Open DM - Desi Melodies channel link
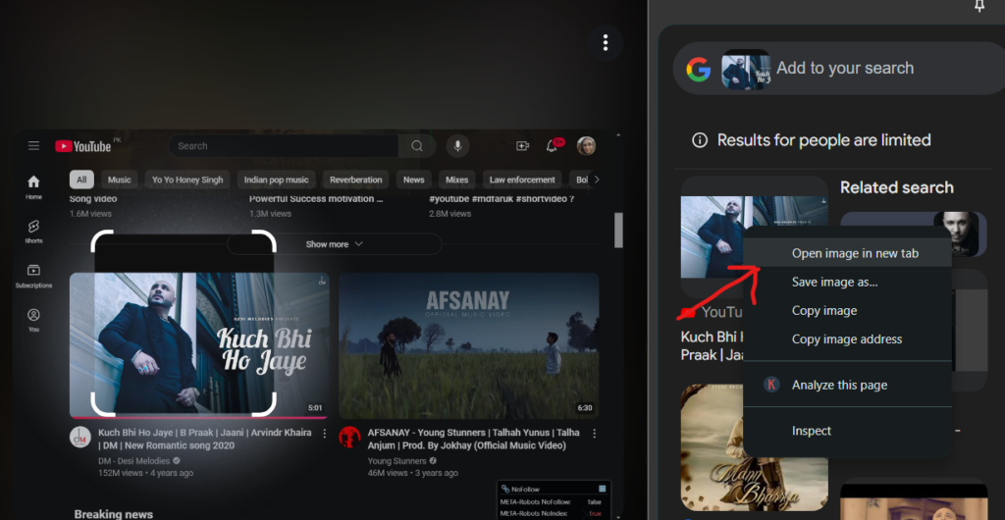 pos(133,461)
